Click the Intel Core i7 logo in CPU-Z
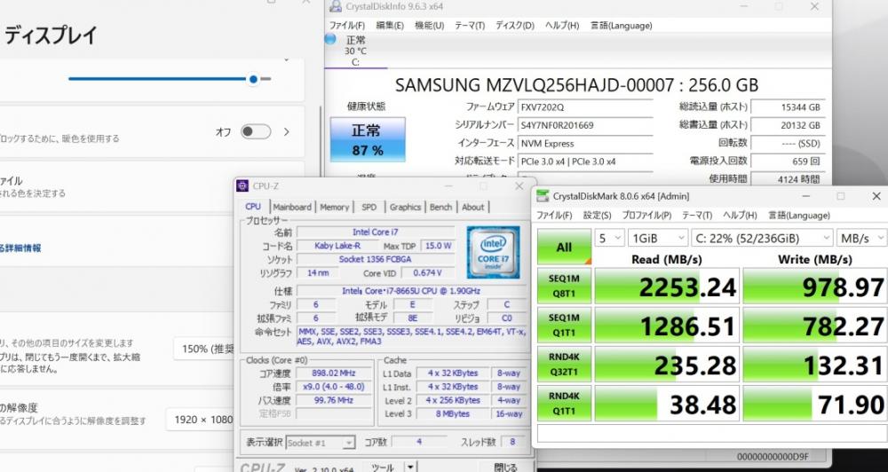Viewport: 888px width, 472px height. (x=493, y=252)
